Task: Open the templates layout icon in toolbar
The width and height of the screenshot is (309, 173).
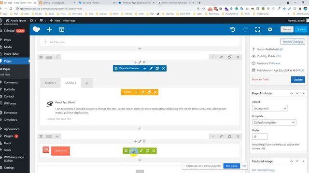Action: click(62, 29)
